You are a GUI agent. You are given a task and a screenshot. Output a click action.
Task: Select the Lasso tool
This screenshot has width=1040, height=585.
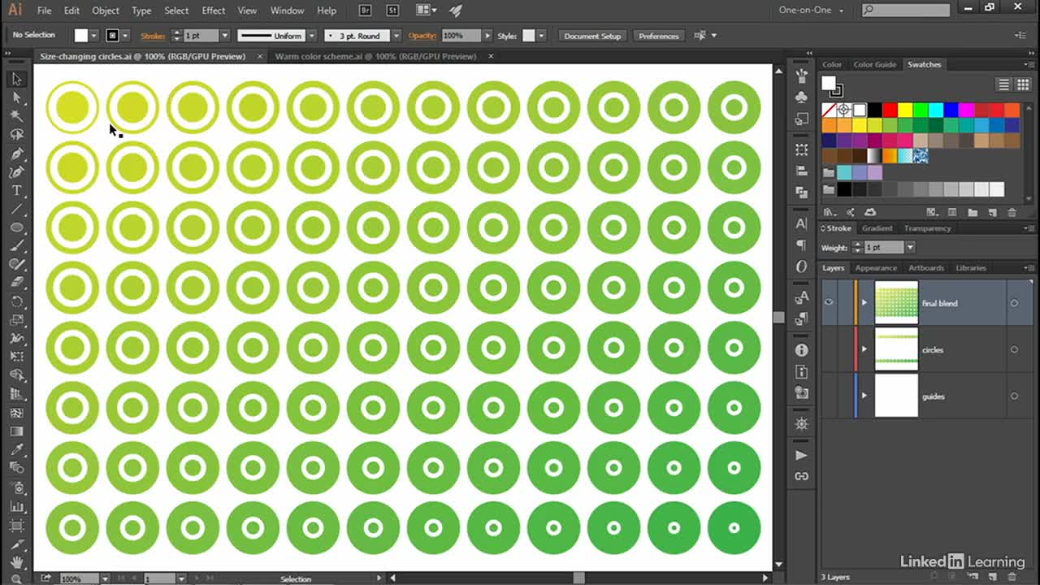(16, 135)
